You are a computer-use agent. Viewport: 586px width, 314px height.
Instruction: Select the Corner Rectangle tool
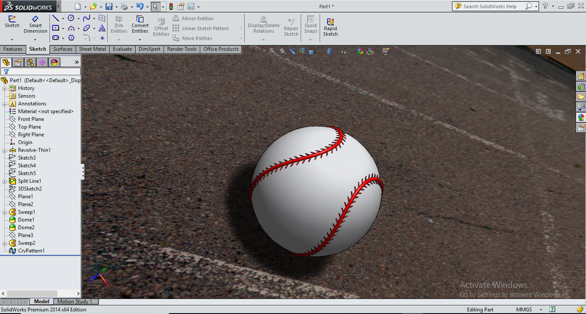[x=56, y=28]
